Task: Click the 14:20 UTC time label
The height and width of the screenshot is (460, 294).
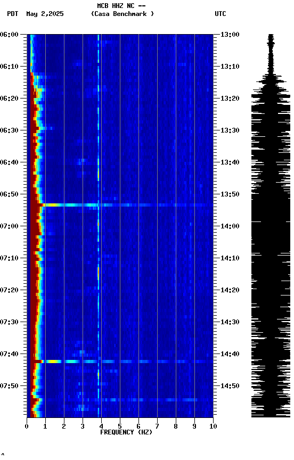Action: (230, 290)
